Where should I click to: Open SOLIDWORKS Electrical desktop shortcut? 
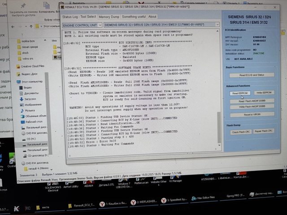53,187
